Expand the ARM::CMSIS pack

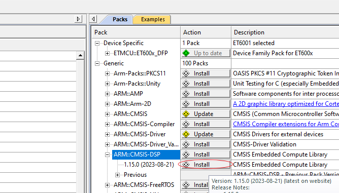107,114
